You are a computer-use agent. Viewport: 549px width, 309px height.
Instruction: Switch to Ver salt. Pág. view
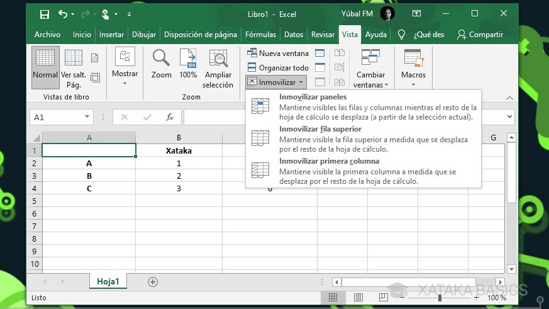point(74,67)
